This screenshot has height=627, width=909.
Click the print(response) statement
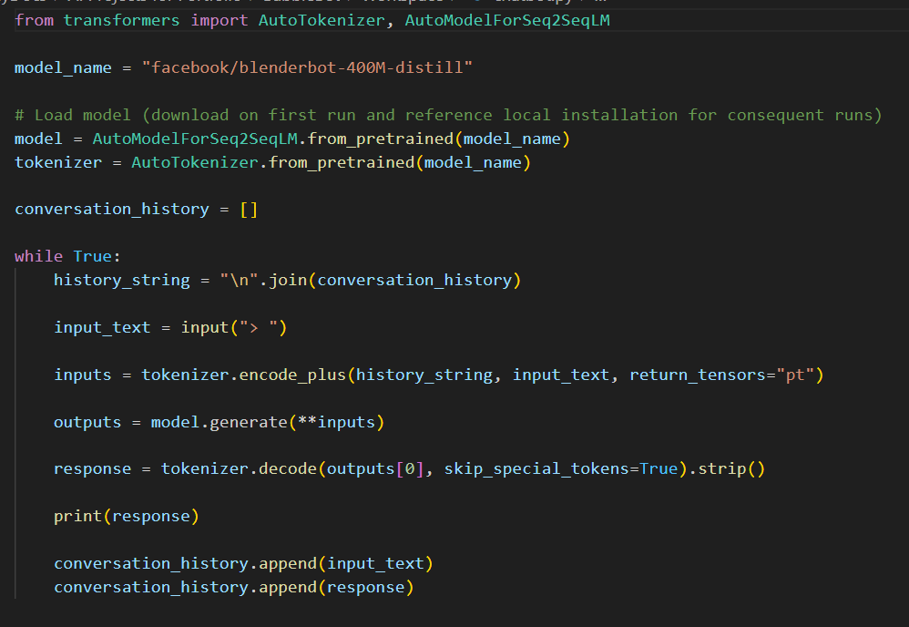pos(126,516)
